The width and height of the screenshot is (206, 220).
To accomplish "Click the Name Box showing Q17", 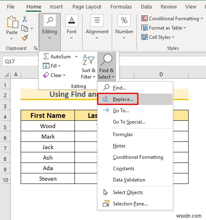I will click(x=21, y=62).
